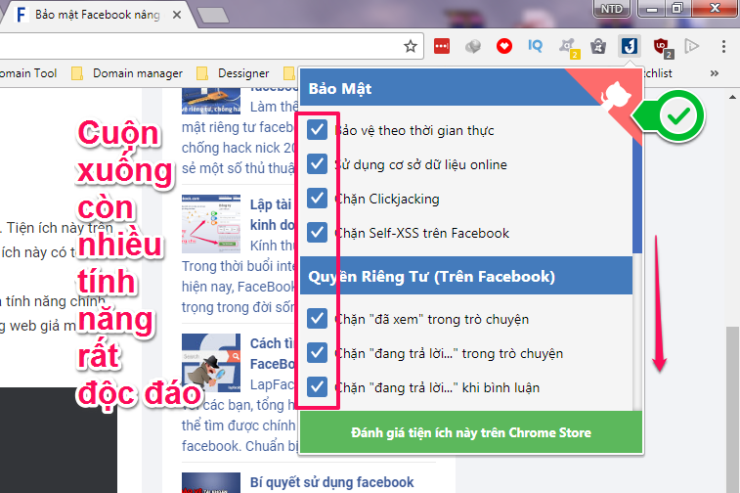Click the GitHub cat corner icon
Image resolution: width=740 pixels, height=493 pixels.
[x=616, y=96]
